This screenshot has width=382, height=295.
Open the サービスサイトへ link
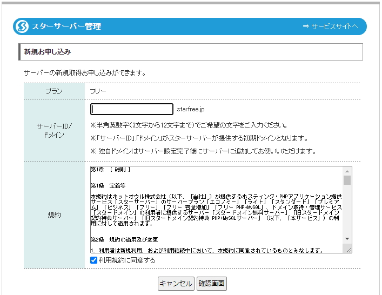click(331, 26)
